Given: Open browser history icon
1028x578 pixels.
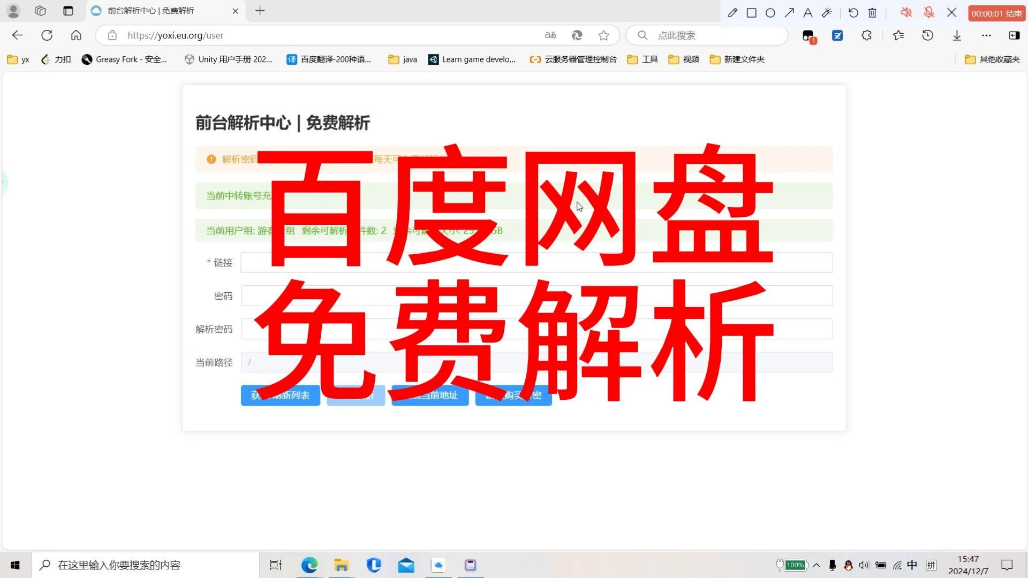Looking at the screenshot, I should pyautogui.click(x=928, y=35).
